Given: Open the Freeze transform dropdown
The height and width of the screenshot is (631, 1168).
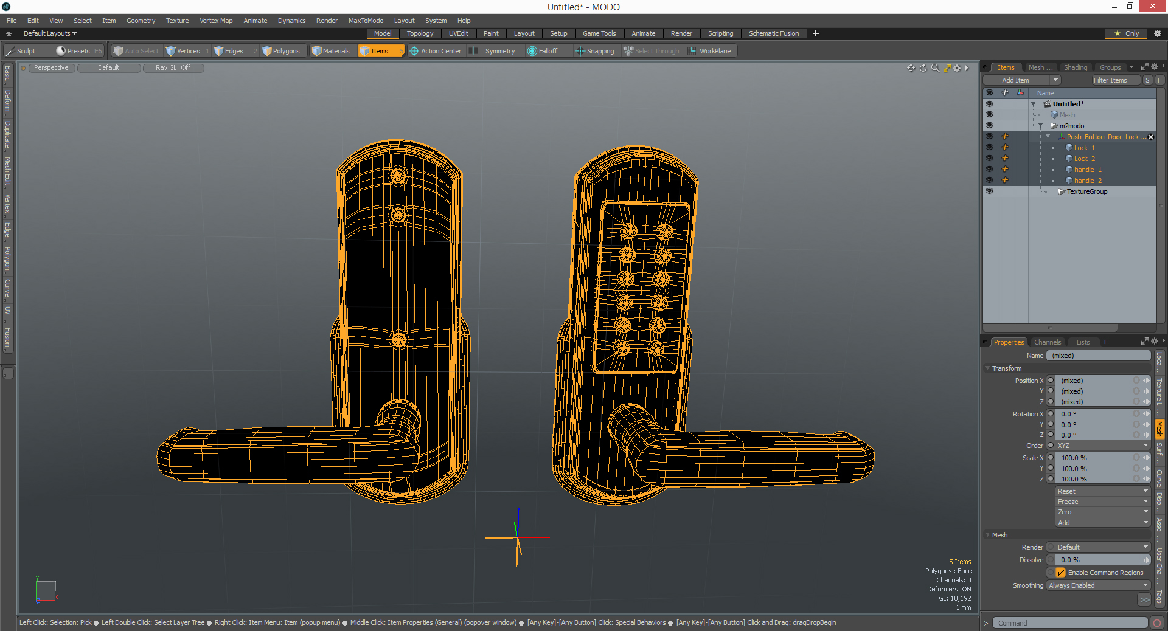Looking at the screenshot, I should click(x=1103, y=502).
